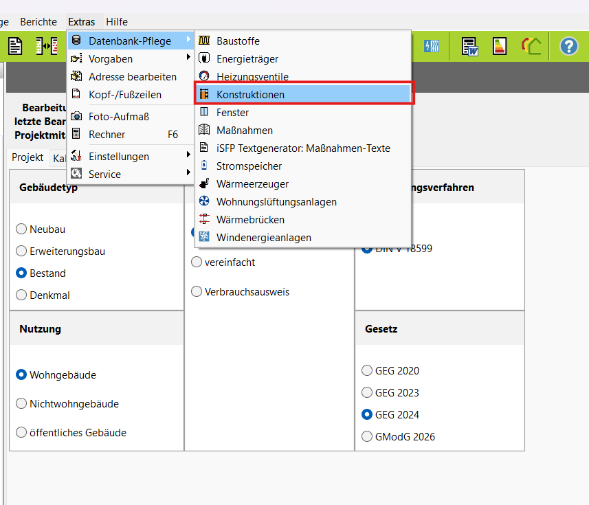Click the compare variants toolbar icon
The image size is (589, 505).
pyautogui.click(x=47, y=46)
